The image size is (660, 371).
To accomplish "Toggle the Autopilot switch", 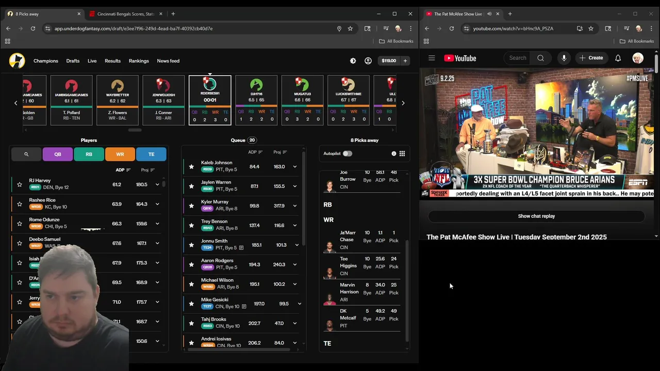I will click(348, 154).
